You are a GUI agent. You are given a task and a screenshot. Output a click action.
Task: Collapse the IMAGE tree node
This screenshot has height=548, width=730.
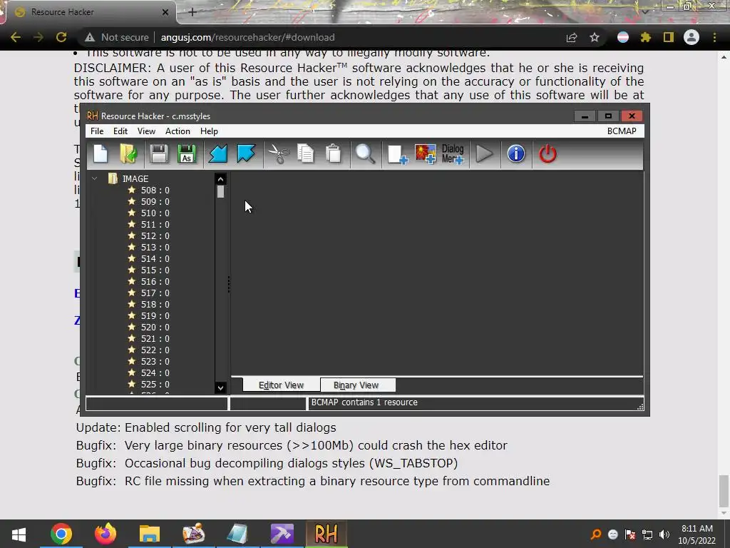pos(95,178)
